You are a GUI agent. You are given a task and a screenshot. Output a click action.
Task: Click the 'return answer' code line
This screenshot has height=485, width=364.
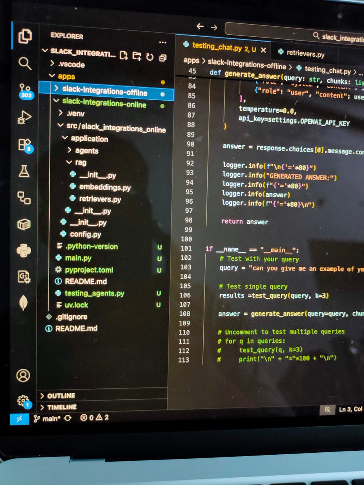[244, 221]
